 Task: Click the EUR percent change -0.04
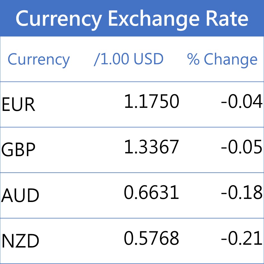pos(242,101)
